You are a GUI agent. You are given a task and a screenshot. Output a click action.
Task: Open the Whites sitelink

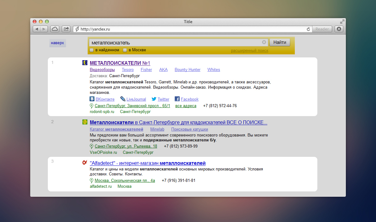pyautogui.click(x=214, y=70)
